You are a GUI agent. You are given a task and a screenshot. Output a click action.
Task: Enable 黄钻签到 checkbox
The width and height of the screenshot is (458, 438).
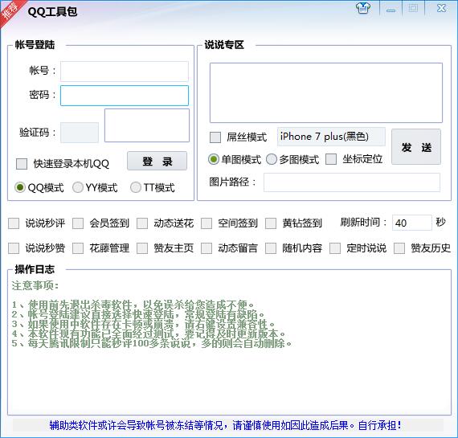271,223
